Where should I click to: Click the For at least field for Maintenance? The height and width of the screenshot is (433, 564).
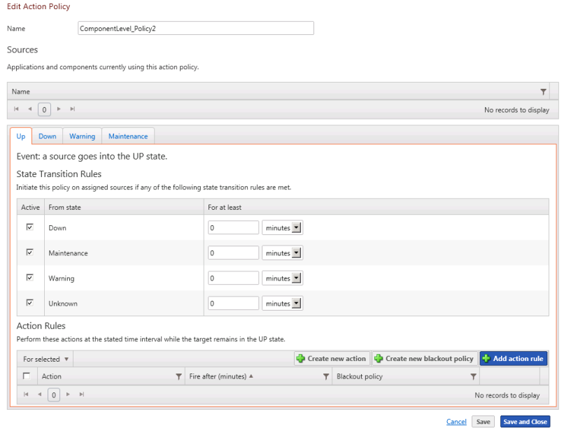point(233,253)
